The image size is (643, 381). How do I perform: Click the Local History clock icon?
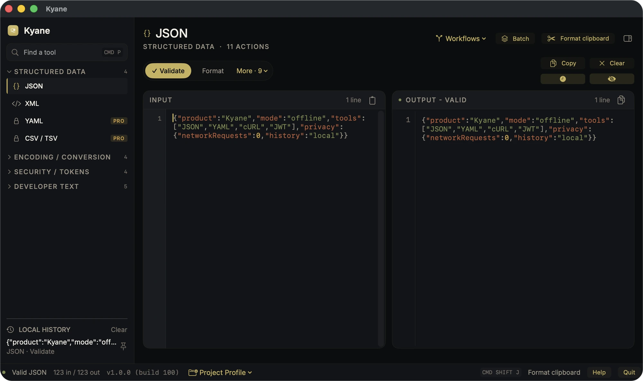[x=10, y=330]
